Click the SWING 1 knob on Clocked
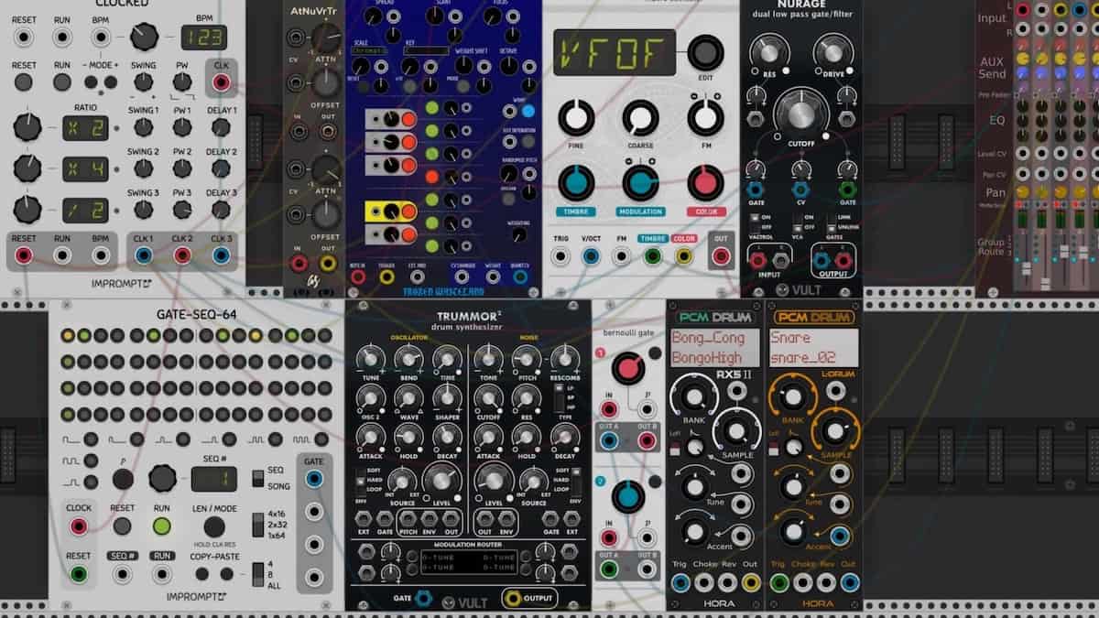This screenshot has height=618, width=1099. click(x=143, y=127)
